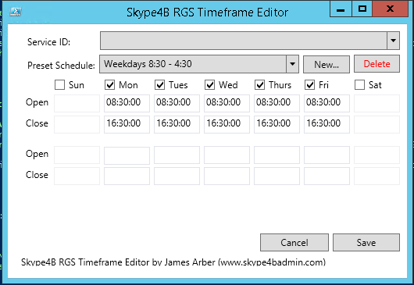Click Saturday first Close time field
The width and height of the screenshot is (414, 285).
point(377,124)
